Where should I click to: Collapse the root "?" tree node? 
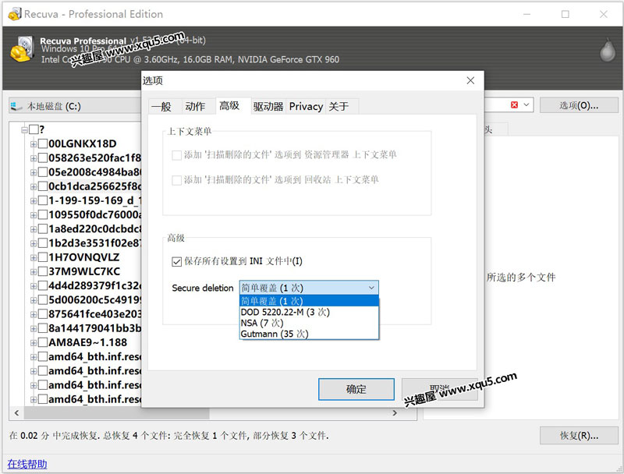coord(25,129)
